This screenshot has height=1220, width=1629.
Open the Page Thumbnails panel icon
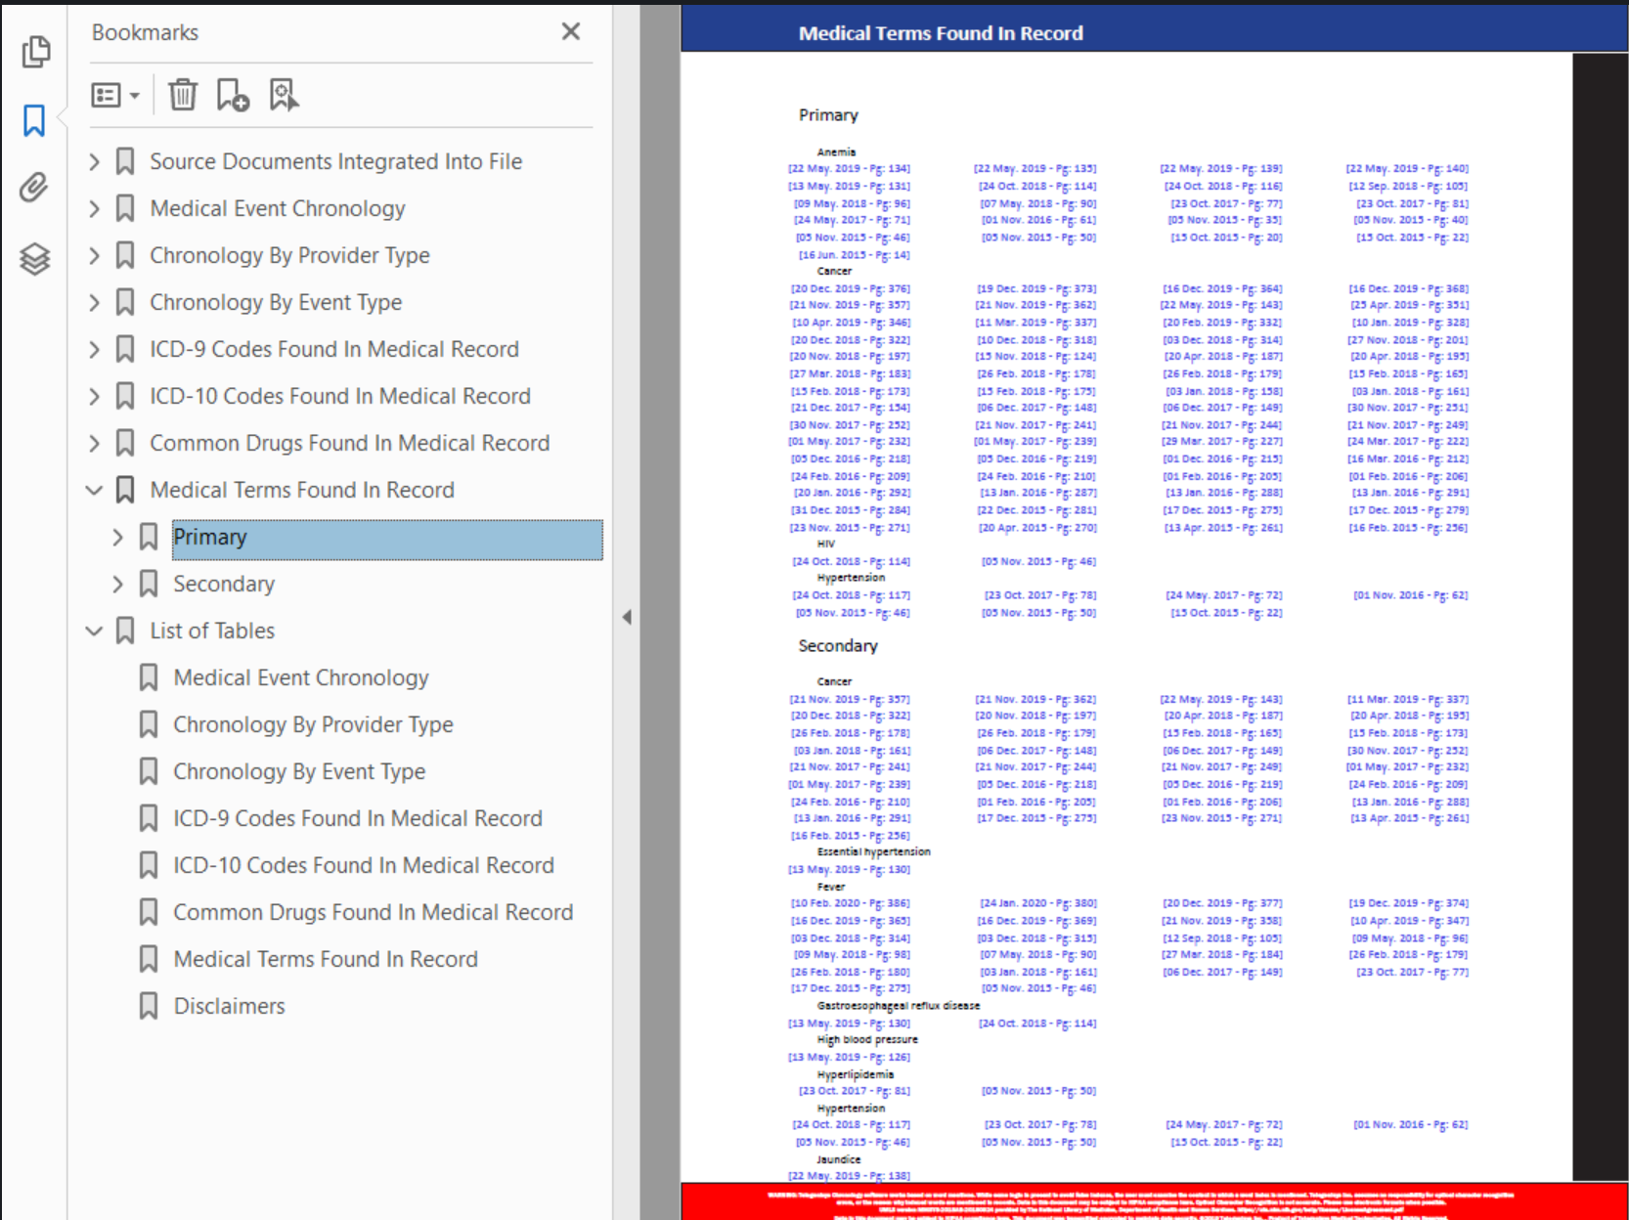coord(36,52)
